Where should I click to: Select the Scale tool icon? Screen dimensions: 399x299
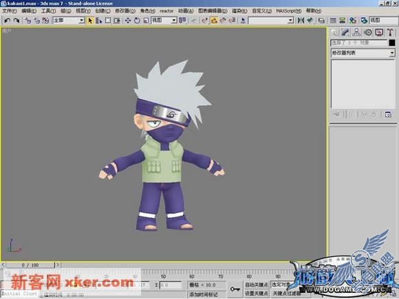[146, 21]
